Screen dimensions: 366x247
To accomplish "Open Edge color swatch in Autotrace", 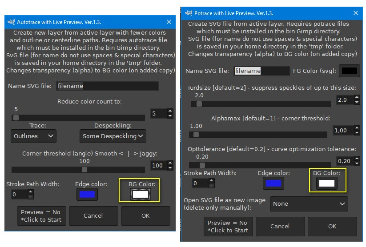I will [87, 194].
